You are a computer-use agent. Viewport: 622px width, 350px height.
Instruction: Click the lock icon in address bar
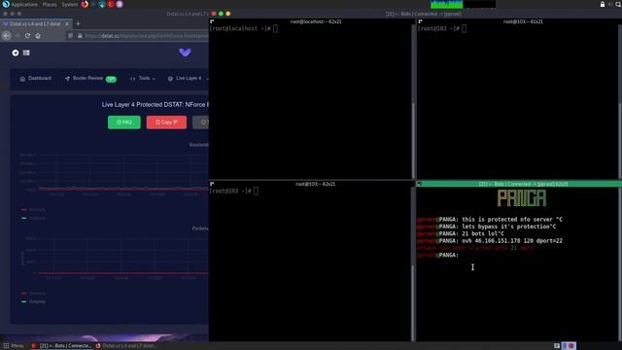[80, 36]
